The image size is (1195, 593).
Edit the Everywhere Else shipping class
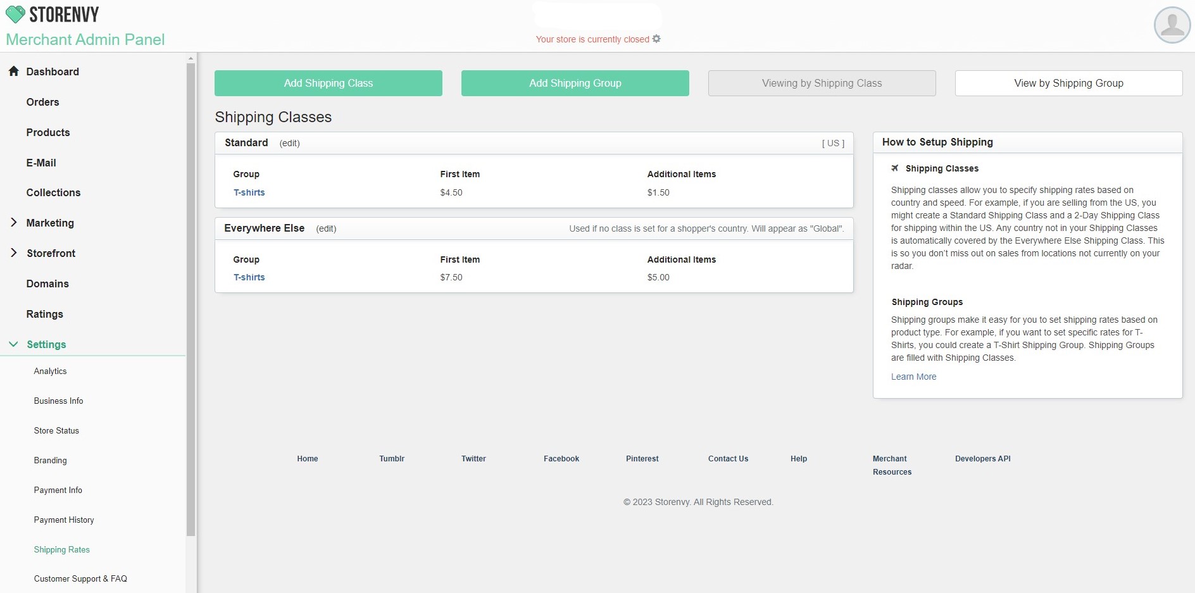click(x=326, y=228)
